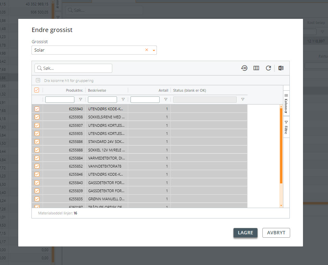Image resolution: width=328 pixels, height=265 pixels.
Task: Click the scrollbar down arrow
Action: pyautogui.click(x=281, y=206)
